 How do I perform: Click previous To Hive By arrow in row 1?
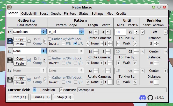coord(118,43)
